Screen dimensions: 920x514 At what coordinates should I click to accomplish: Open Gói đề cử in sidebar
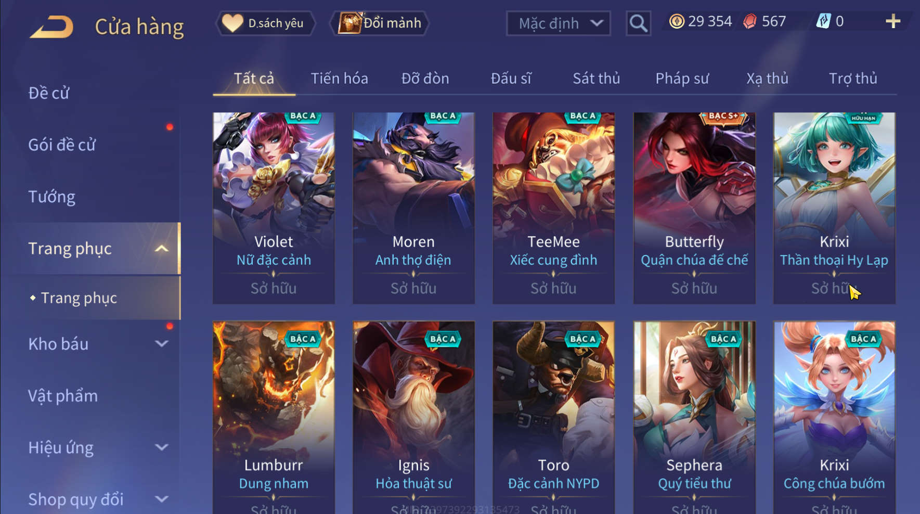point(62,145)
